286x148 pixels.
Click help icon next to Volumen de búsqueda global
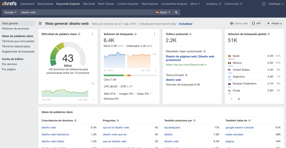tap(268, 34)
